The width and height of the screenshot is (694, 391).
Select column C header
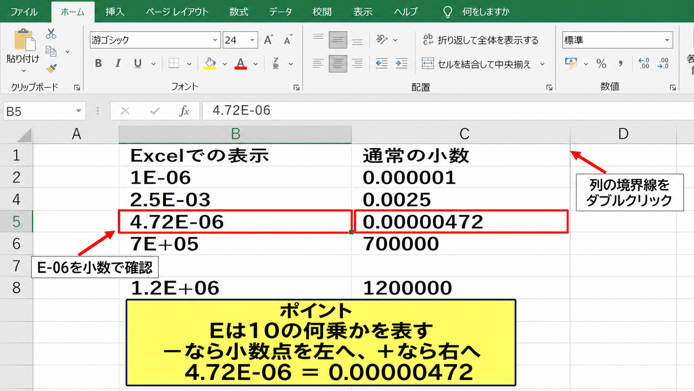pos(461,134)
